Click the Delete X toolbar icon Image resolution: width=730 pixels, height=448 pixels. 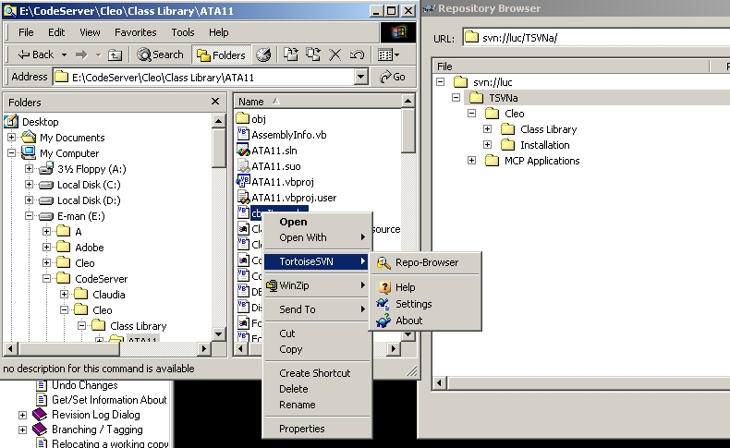(x=335, y=54)
